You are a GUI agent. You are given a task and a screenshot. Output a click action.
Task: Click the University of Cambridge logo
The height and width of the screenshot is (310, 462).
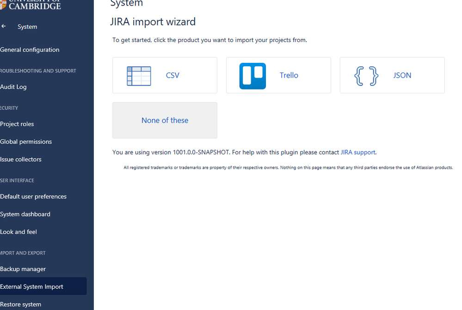point(31,5)
